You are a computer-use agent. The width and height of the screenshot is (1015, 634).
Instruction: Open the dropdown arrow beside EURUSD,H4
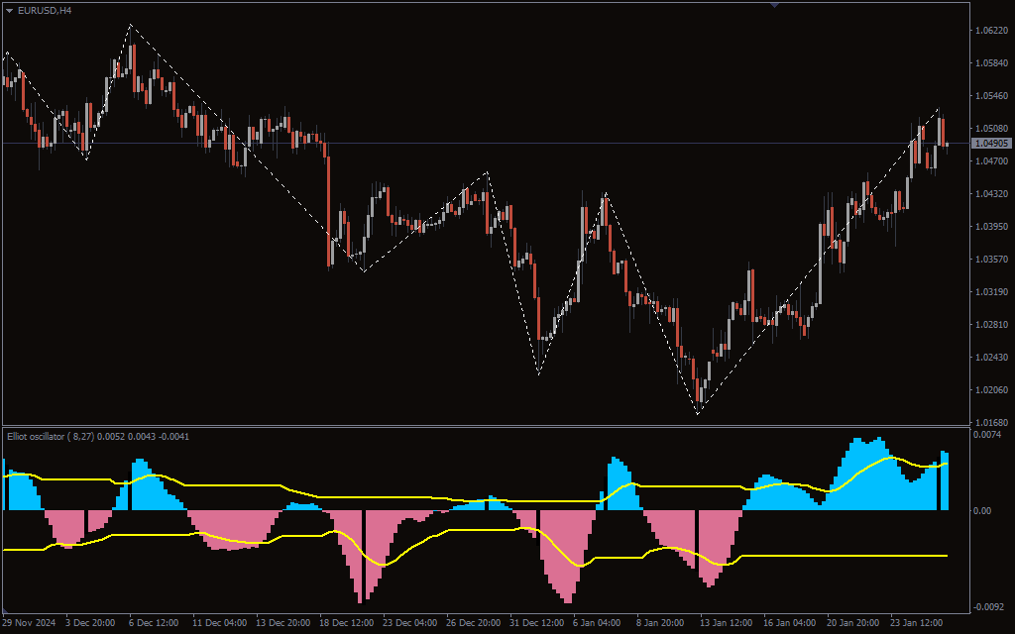(x=9, y=10)
